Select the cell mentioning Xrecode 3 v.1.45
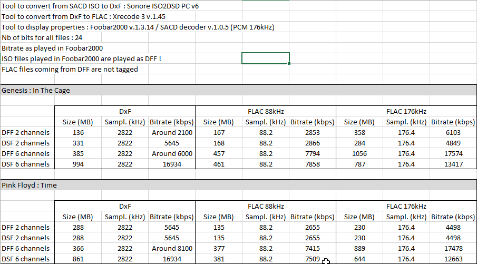 84,17
